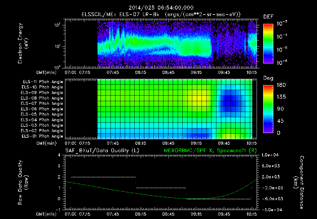Click the 1.0e+04 right axis value
Screen dimensions: 317x219
click(x=270, y=155)
